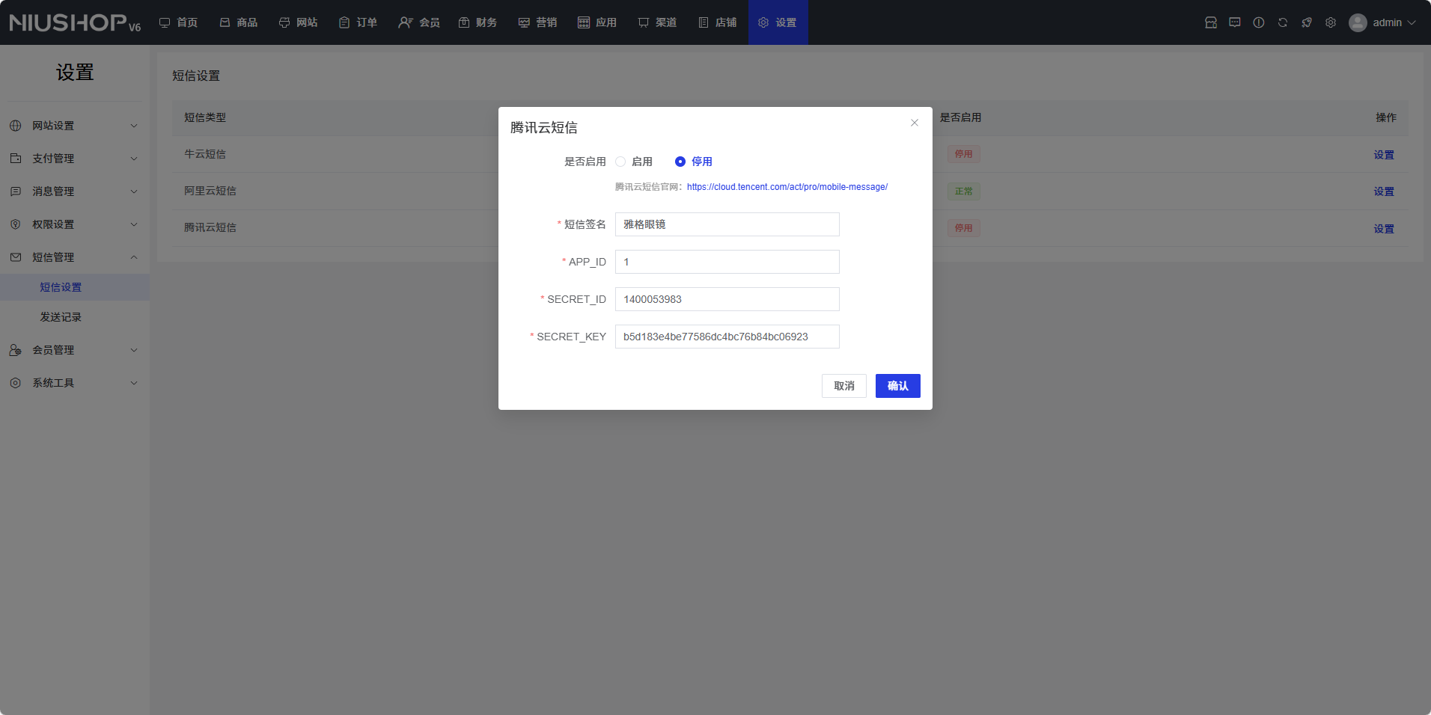Click the rocket icon in header

click(x=1307, y=22)
